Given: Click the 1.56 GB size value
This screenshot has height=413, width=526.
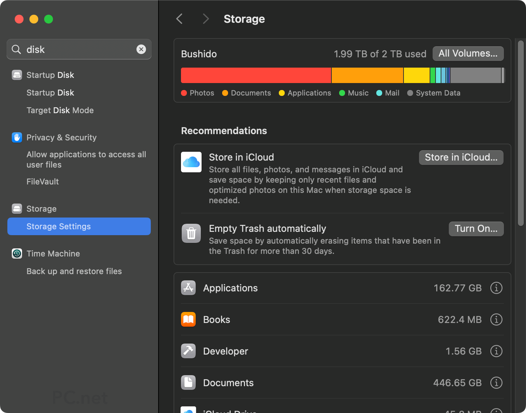Looking at the screenshot, I should coord(463,351).
